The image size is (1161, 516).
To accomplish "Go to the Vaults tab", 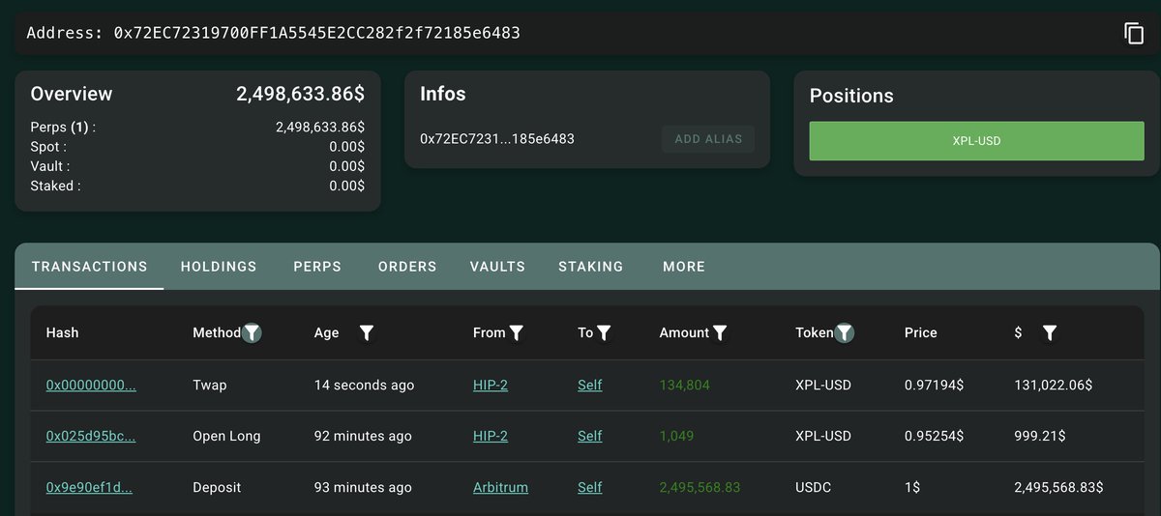I will [x=497, y=267].
